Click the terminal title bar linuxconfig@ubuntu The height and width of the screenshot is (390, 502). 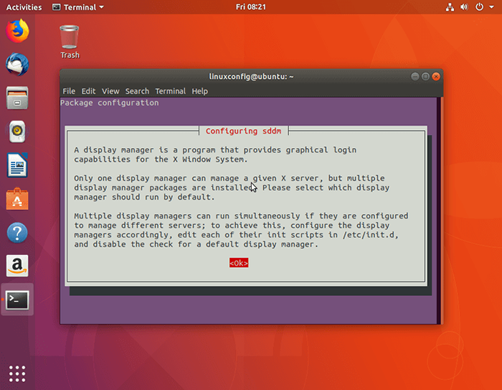[251, 76]
